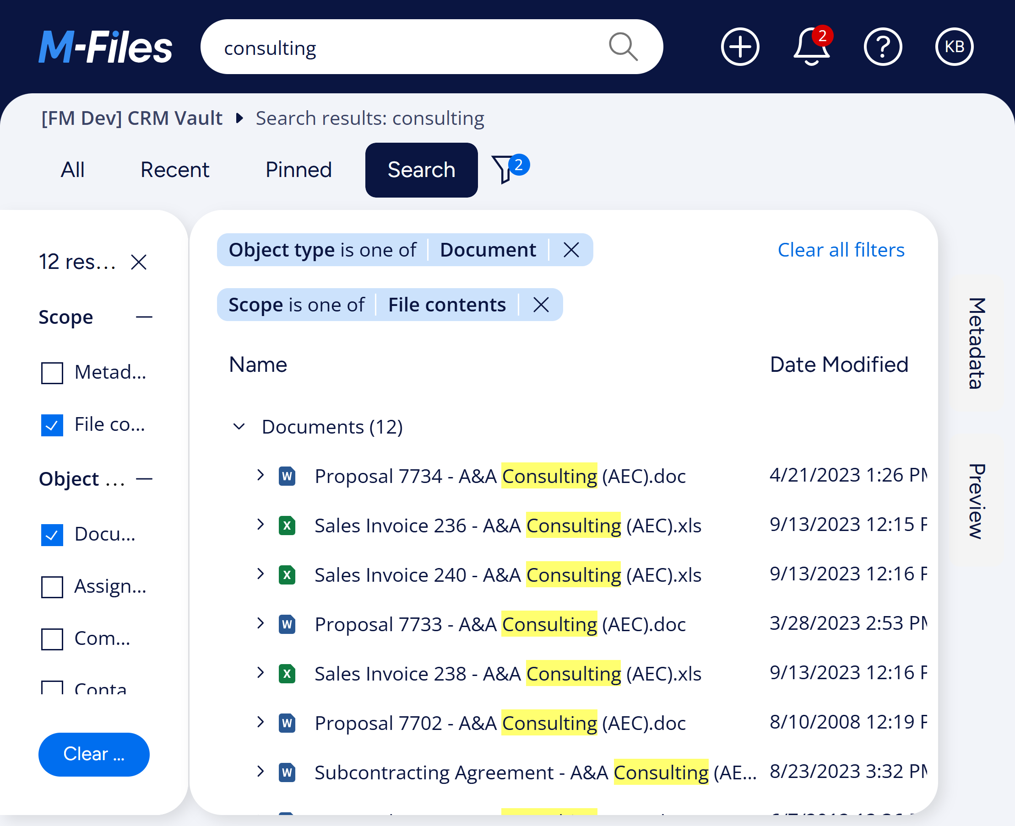Expand Proposal 7702 row chevron

(x=260, y=722)
